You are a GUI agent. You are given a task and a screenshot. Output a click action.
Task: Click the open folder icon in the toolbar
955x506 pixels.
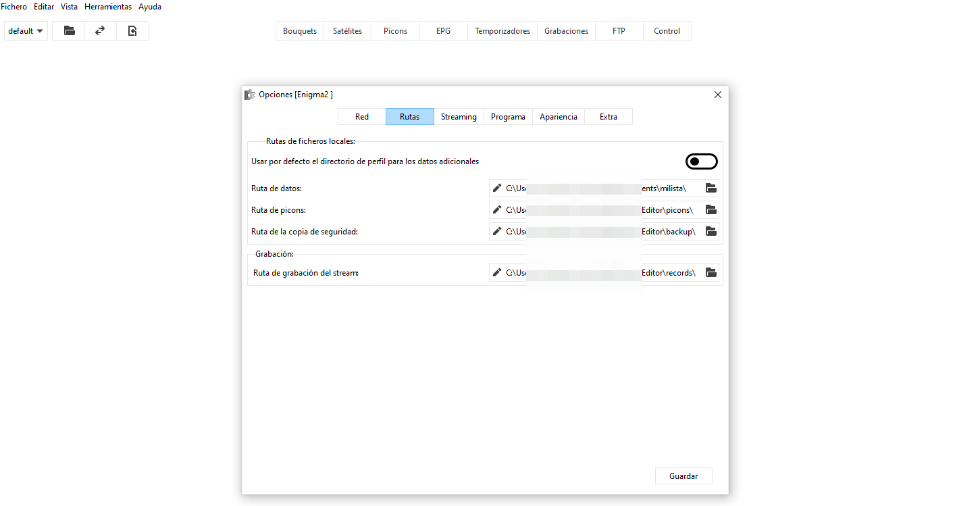pyautogui.click(x=69, y=30)
